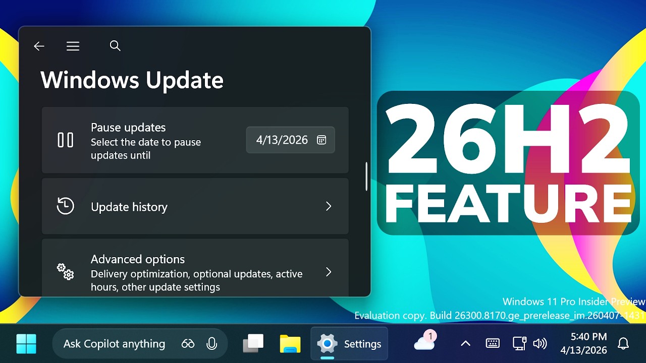Click the Ask Copilot anything search box
The width and height of the screenshot is (646, 363).
coord(114,344)
